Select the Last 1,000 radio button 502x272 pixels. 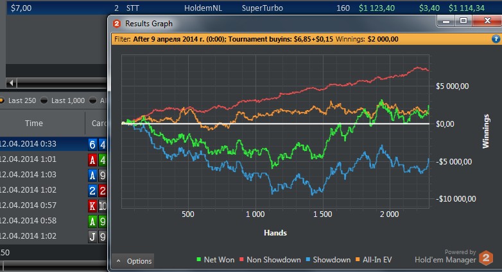tap(44, 100)
